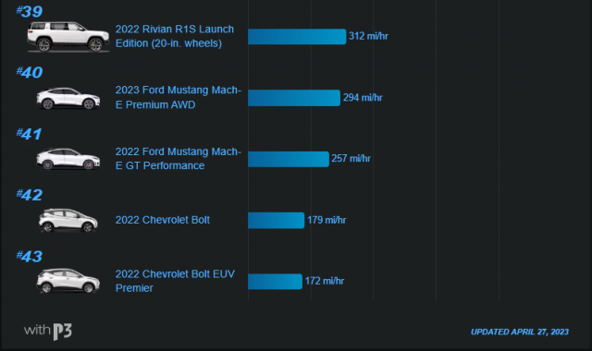Viewport: 592px width, 351px height.
Task: Select the 2022 Chevrolet Bolt name
Action: click(163, 220)
